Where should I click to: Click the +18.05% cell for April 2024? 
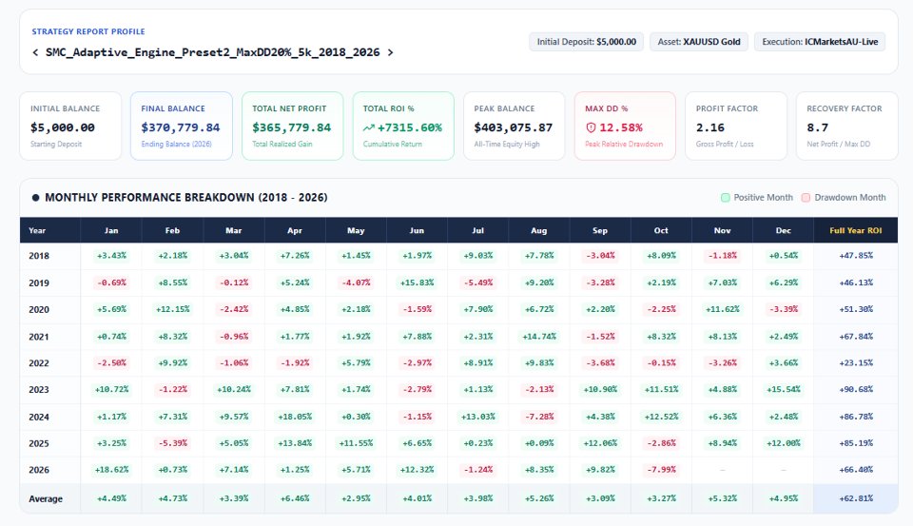coord(295,417)
